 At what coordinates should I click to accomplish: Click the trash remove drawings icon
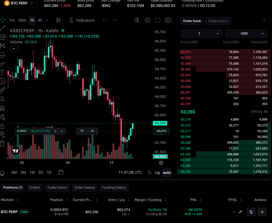tap(2, 144)
